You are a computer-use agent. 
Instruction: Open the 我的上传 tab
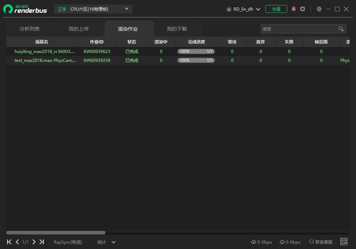[x=79, y=29]
